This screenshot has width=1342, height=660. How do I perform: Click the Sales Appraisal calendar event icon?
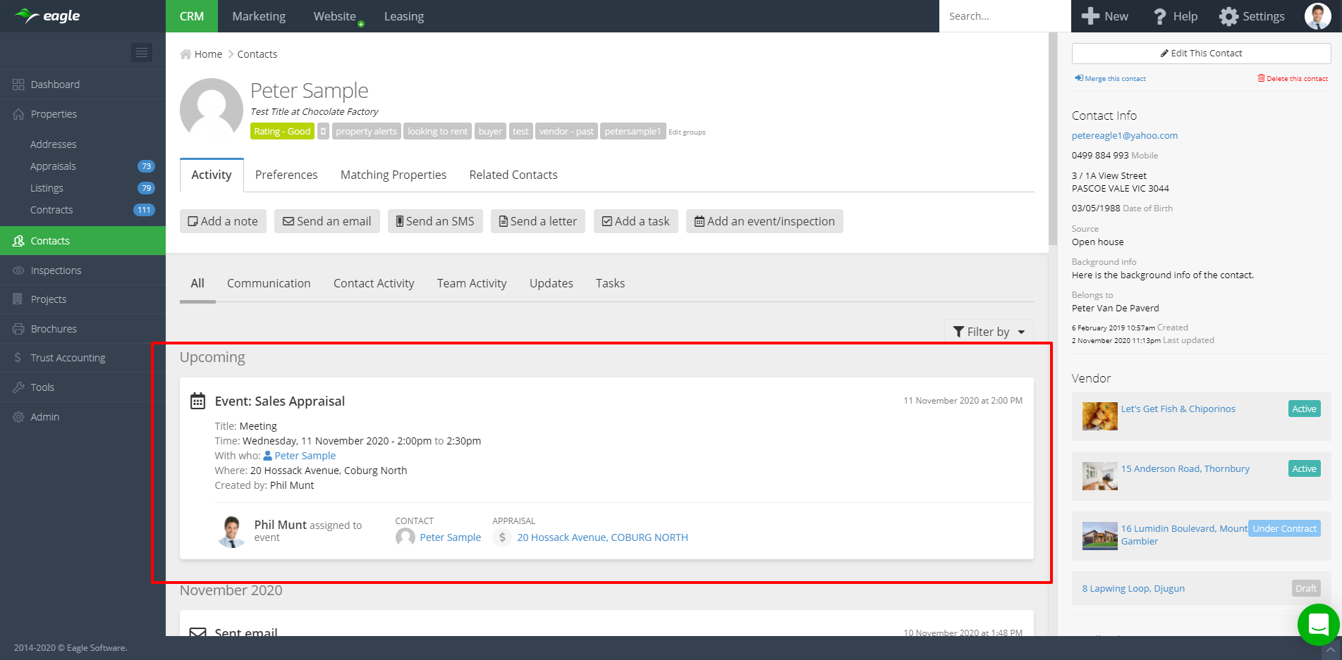pyautogui.click(x=198, y=401)
